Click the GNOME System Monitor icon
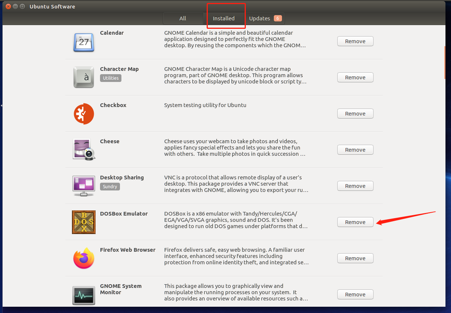The height and width of the screenshot is (313, 451). (x=84, y=295)
